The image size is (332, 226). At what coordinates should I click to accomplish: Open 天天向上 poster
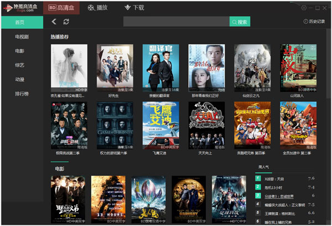pyautogui.click(x=206, y=126)
